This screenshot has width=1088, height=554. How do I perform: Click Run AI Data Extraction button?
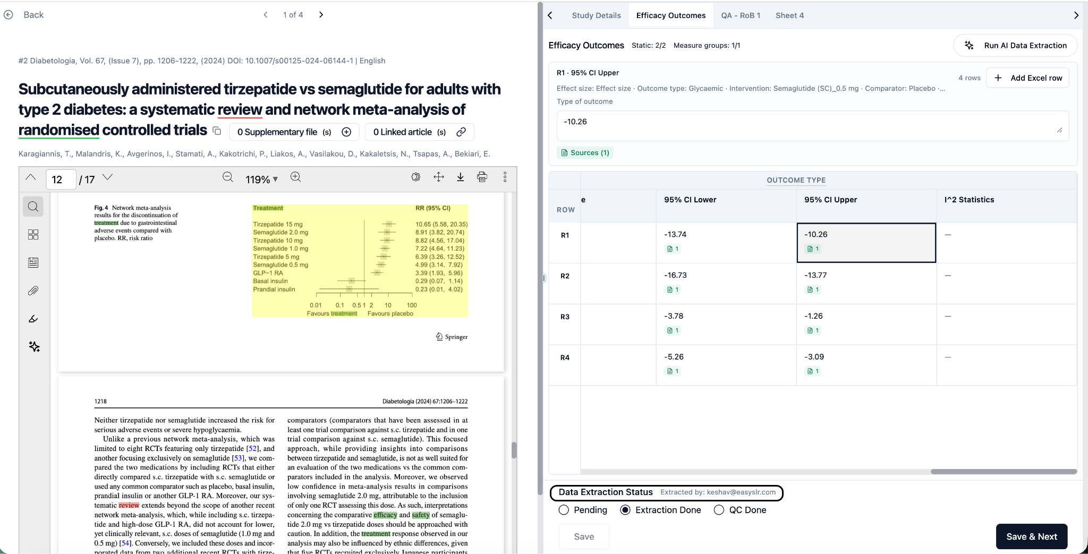(x=1015, y=46)
